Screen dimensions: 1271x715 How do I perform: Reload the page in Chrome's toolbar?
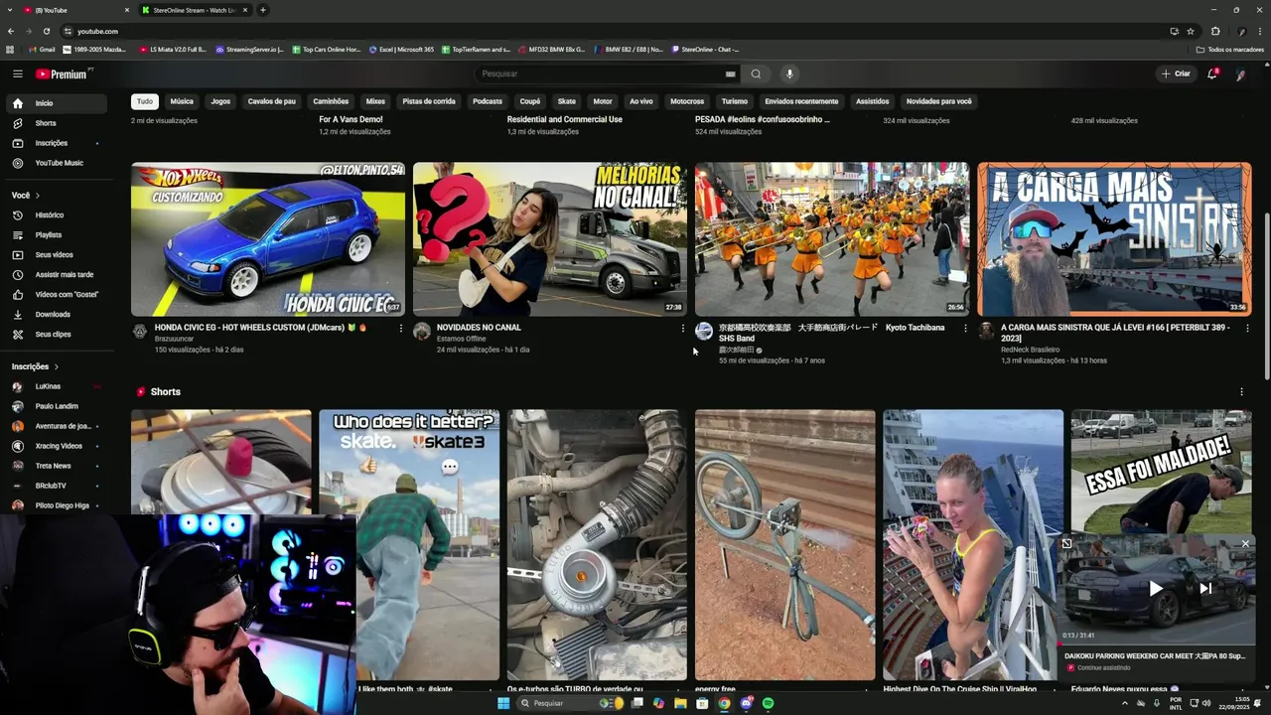point(46,31)
